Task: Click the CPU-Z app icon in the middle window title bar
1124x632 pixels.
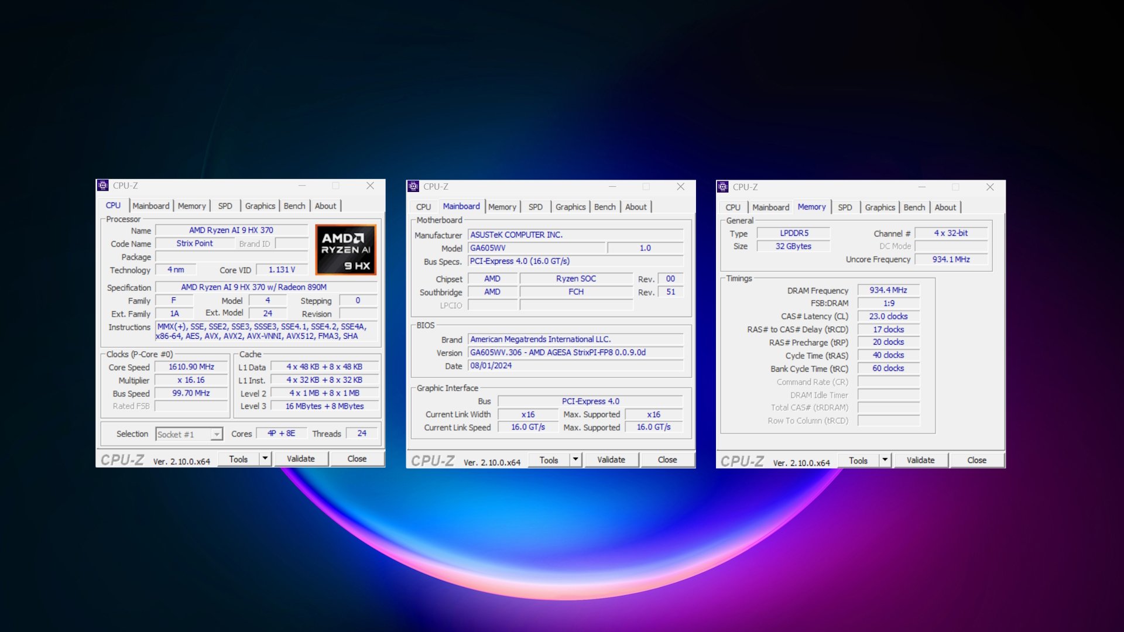Action: point(413,187)
